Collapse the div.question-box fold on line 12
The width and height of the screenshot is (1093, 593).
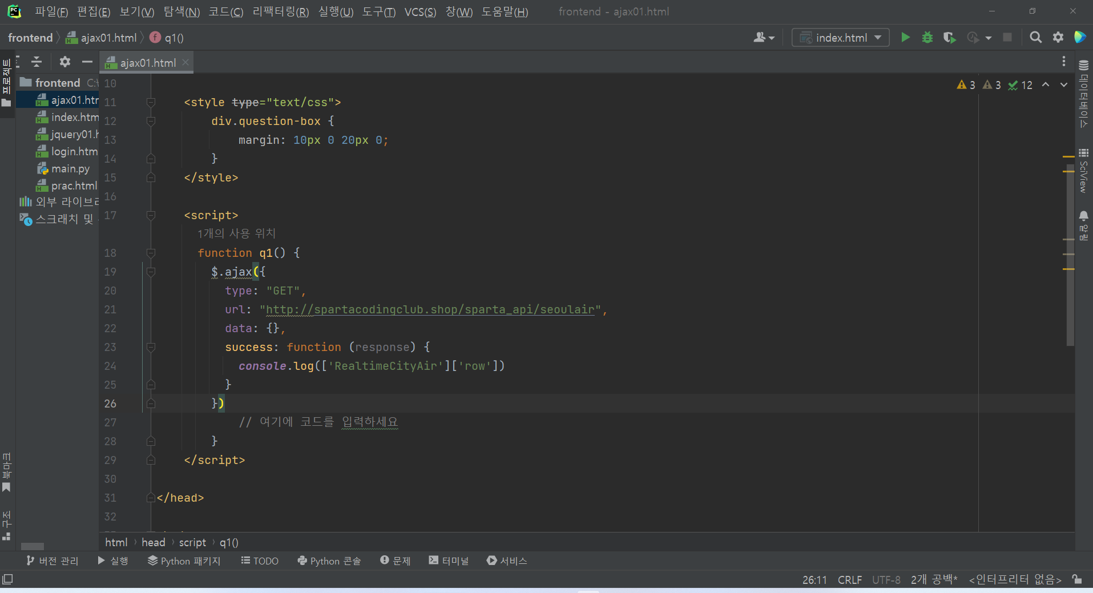[151, 121]
